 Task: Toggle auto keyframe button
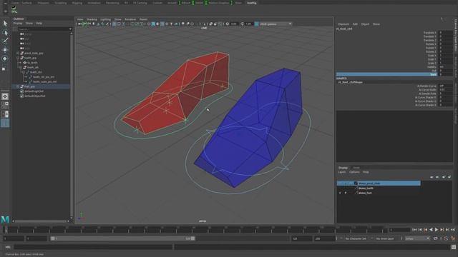point(447,238)
